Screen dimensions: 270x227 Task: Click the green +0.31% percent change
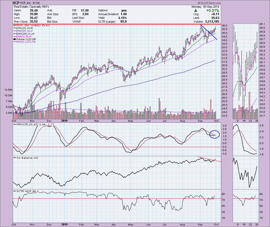pyautogui.click(x=213, y=11)
